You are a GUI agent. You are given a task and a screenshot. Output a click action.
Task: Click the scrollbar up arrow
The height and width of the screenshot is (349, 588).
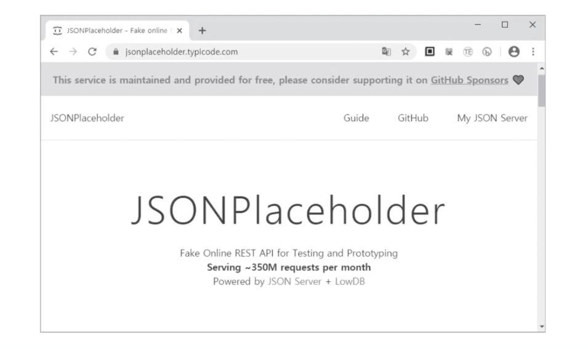click(x=541, y=68)
